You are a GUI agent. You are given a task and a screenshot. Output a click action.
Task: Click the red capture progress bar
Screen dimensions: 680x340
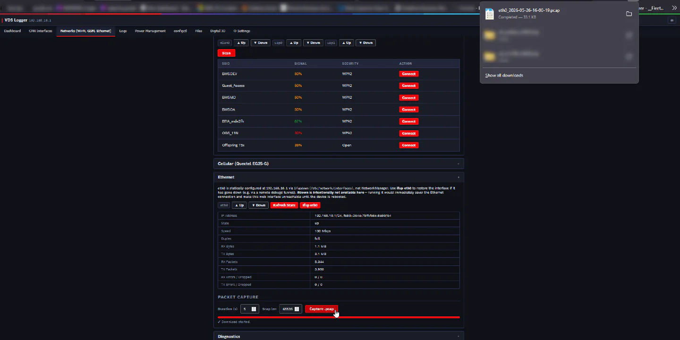339,317
